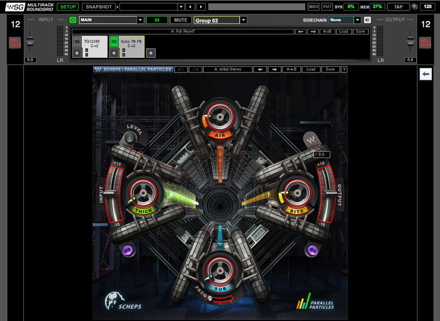
Task: Add plugin in empty rack slot
Action: [x=151, y=53]
